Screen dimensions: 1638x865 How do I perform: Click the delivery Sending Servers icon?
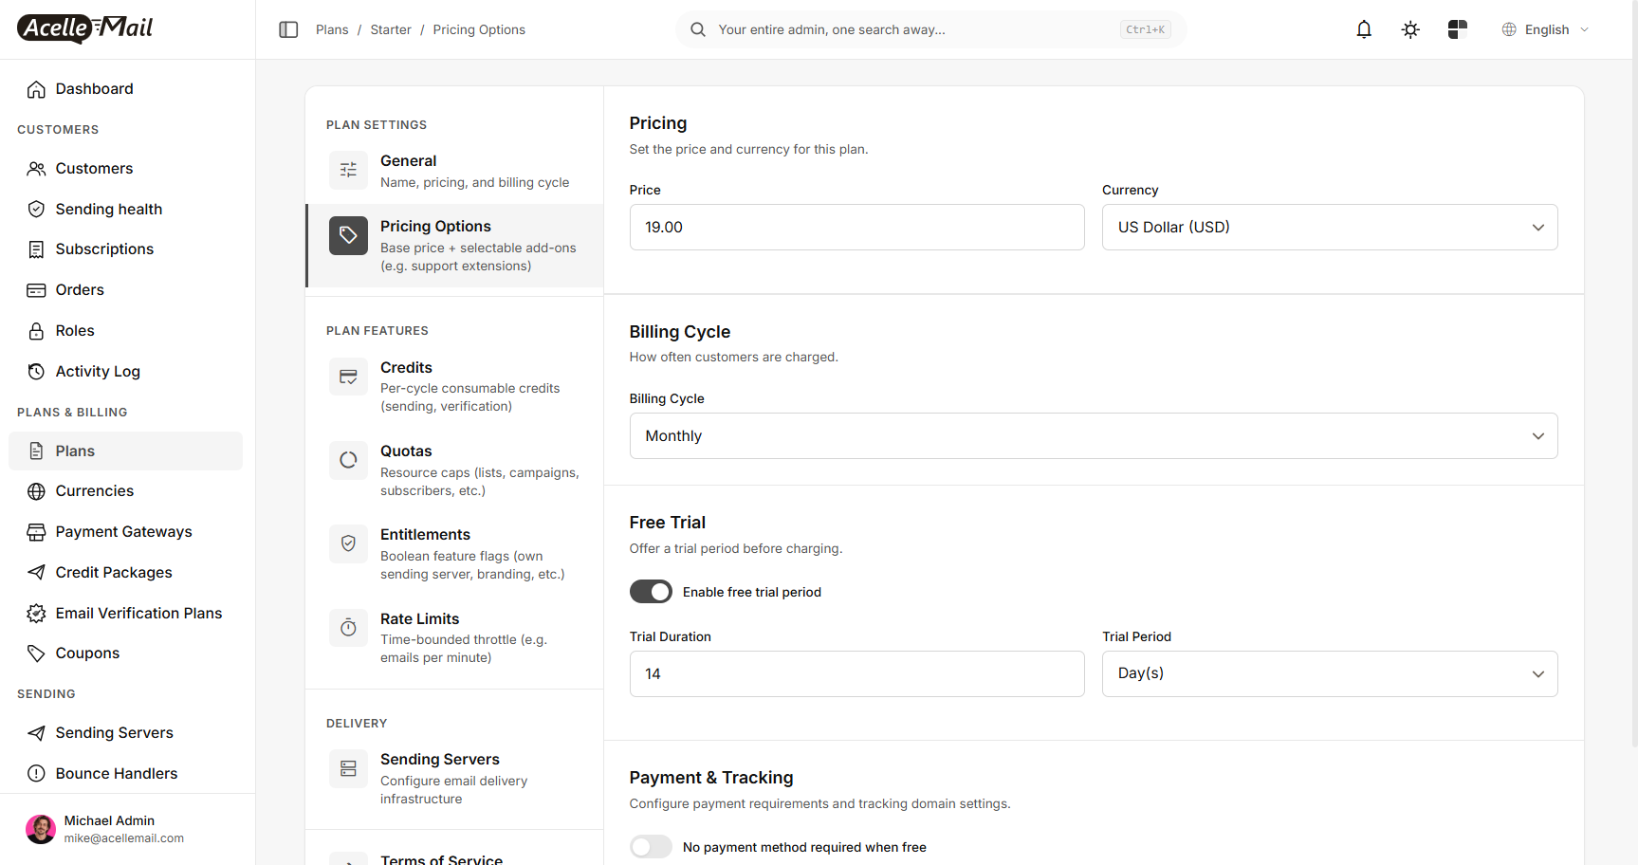pos(348,768)
